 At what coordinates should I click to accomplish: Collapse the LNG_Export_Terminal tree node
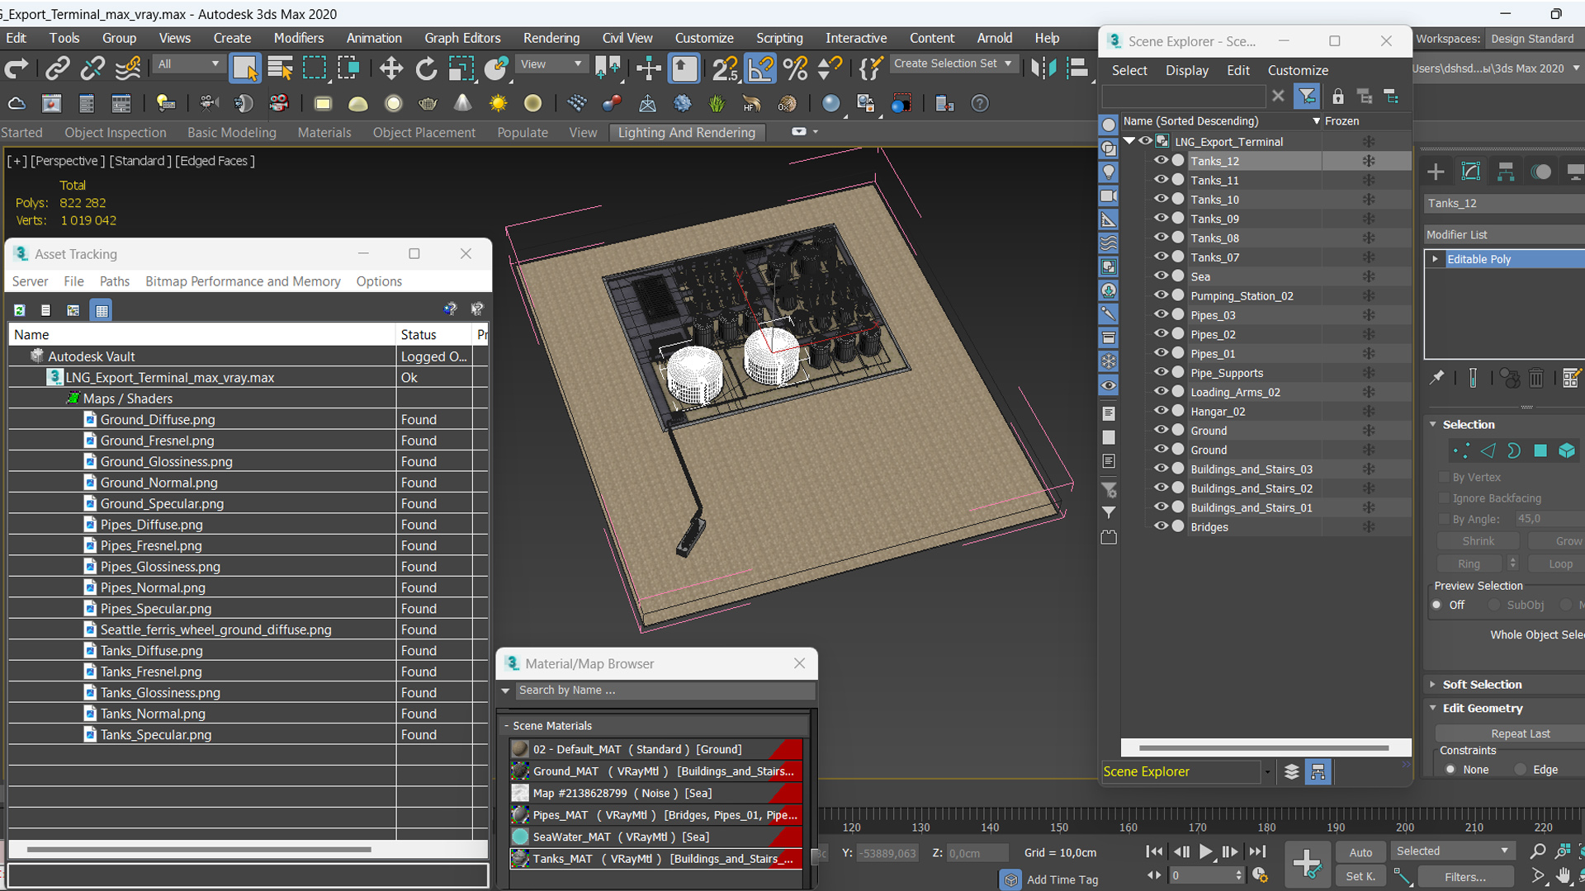tap(1129, 141)
